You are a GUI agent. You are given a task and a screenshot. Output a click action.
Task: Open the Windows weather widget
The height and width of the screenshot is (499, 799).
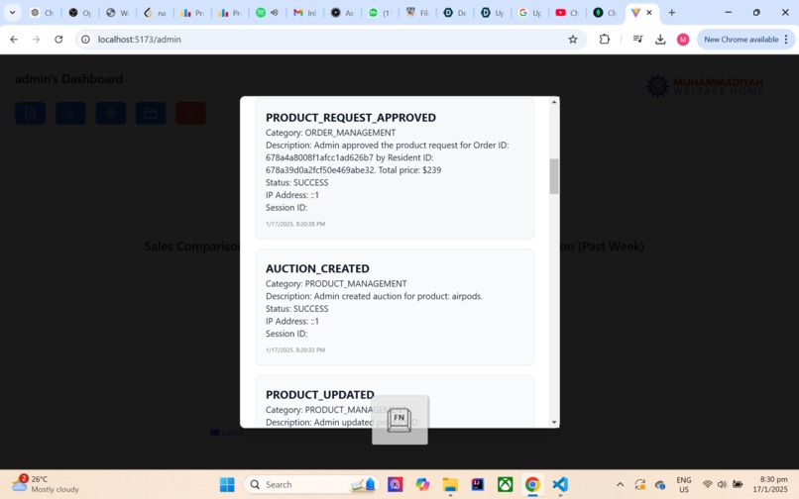point(46,484)
